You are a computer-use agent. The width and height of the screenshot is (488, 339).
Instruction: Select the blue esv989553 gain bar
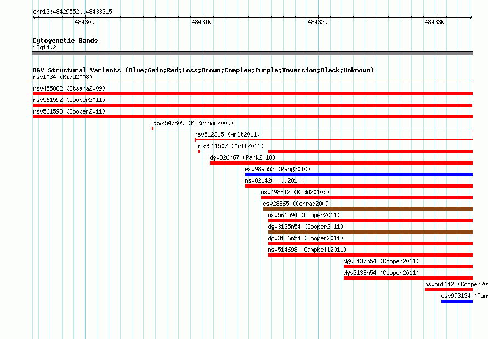click(x=359, y=174)
